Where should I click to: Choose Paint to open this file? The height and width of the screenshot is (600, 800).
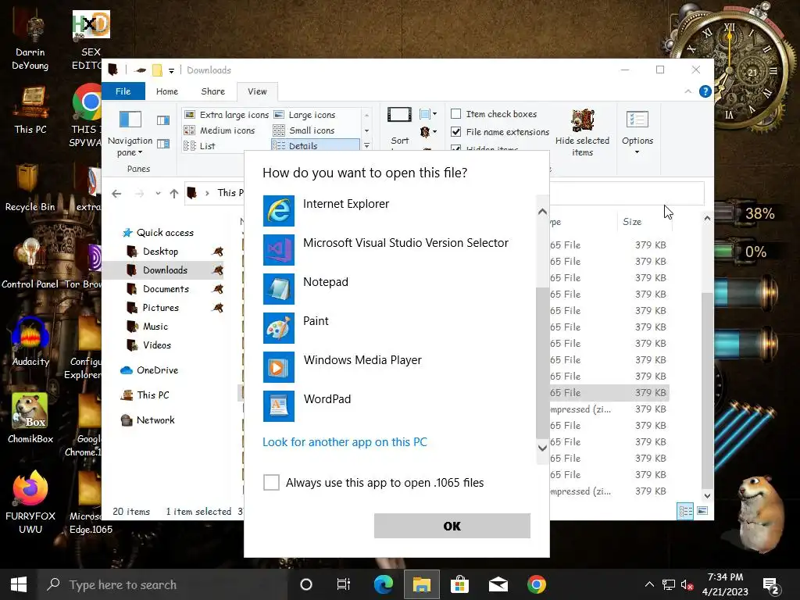pyautogui.click(x=399, y=328)
